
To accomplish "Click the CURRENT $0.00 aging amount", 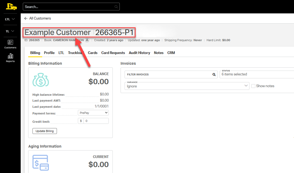I will (x=99, y=164).
